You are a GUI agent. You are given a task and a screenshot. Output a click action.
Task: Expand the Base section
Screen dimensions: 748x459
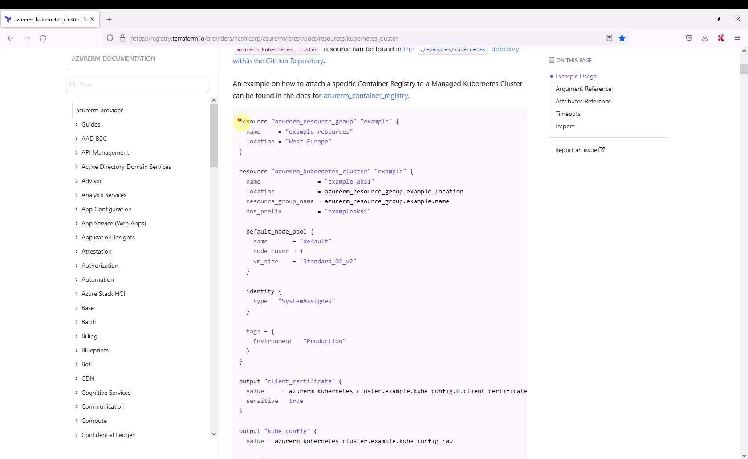tap(88, 308)
